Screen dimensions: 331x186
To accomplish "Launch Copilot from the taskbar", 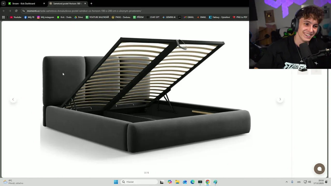I will coord(170,182).
